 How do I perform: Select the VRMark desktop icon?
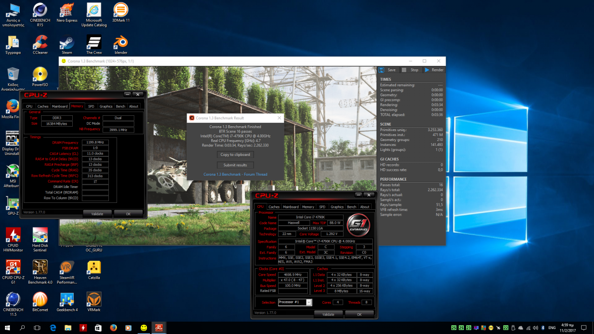(94, 302)
